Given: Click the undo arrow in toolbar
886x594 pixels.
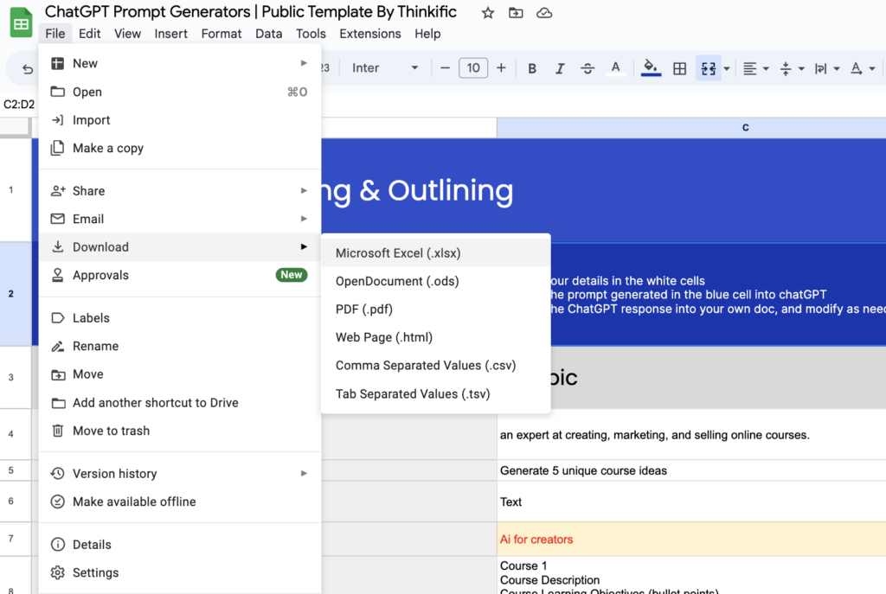Looking at the screenshot, I should click(x=27, y=69).
